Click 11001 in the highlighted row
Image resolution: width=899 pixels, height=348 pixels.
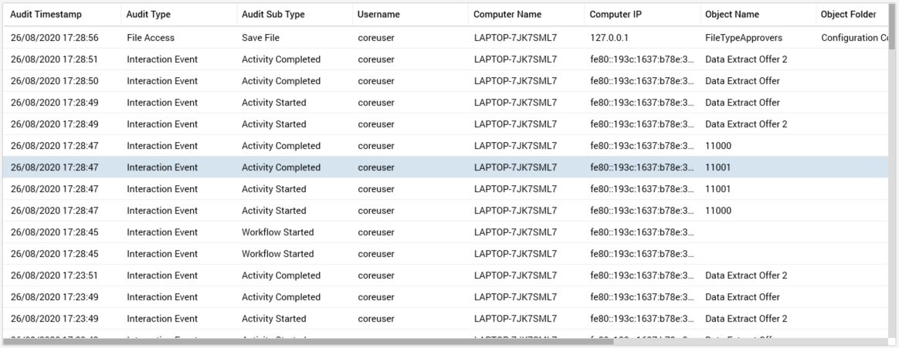[718, 167]
